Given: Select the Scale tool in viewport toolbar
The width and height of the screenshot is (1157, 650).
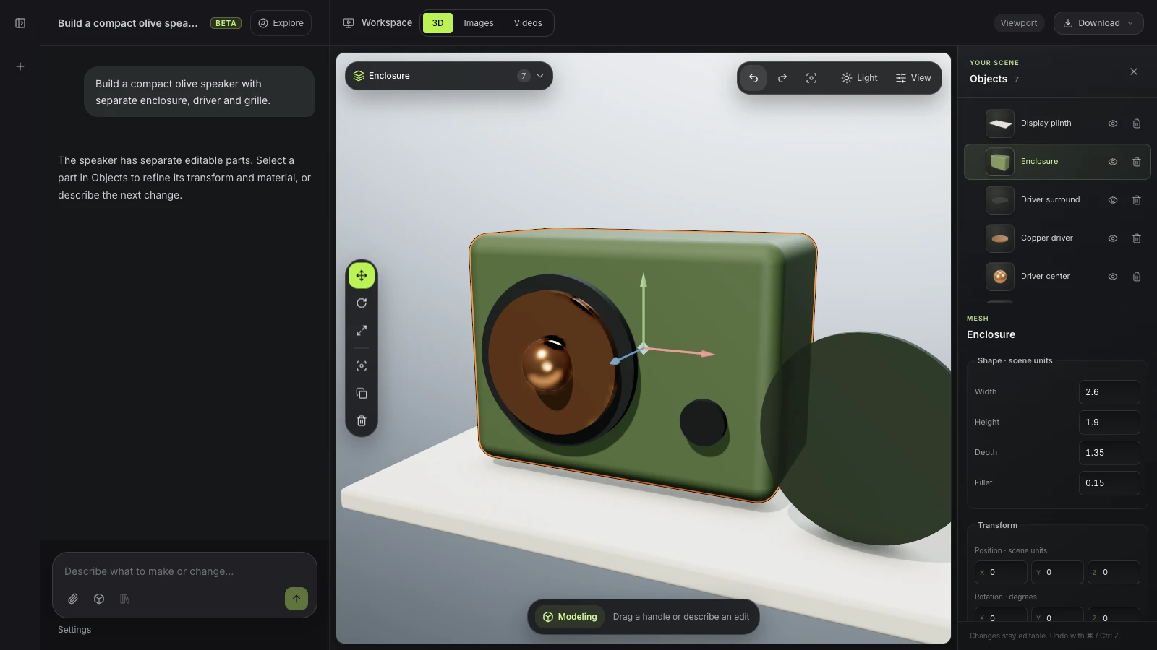Looking at the screenshot, I should (x=362, y=331).
